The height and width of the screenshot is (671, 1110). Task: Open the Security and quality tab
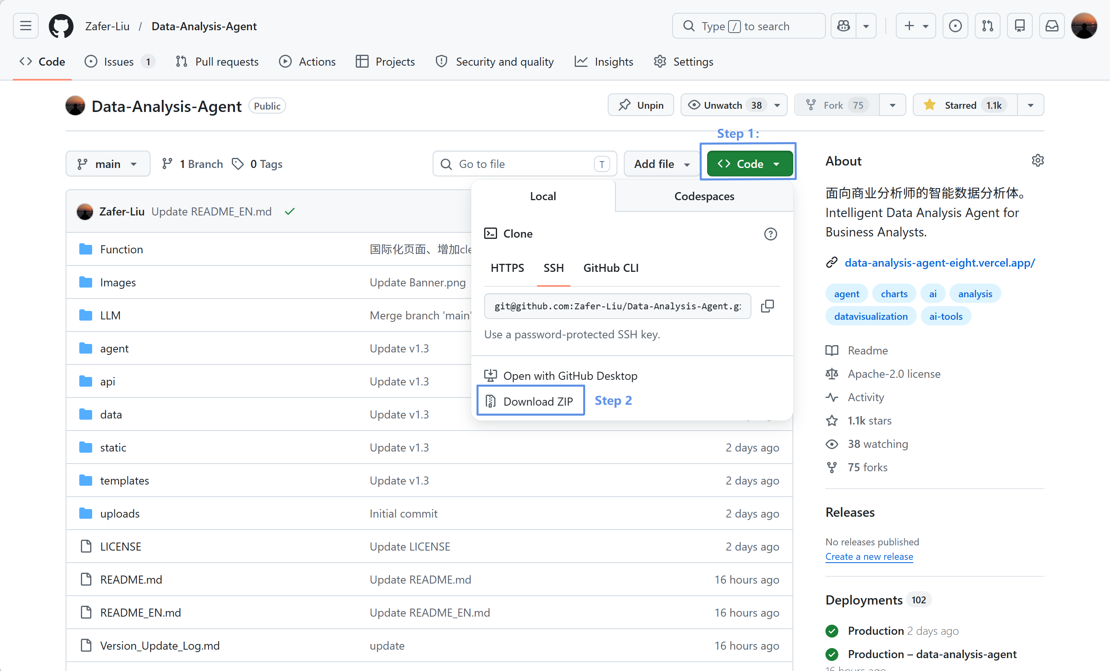[495, 61]
